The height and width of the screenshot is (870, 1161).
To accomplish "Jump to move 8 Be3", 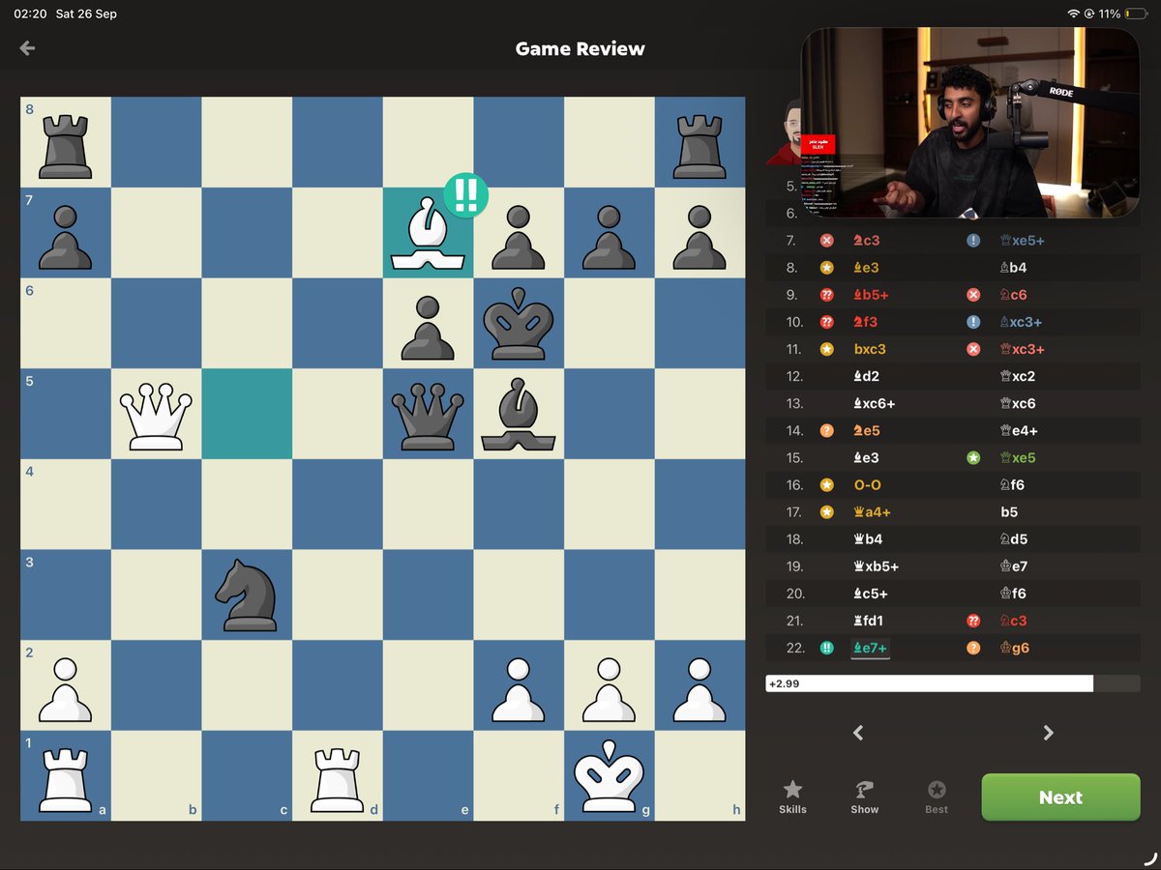I will click(x=865, y=268).
